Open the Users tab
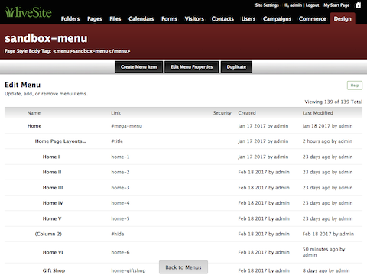Screen dimensions: 367x275 pos(248,19)
